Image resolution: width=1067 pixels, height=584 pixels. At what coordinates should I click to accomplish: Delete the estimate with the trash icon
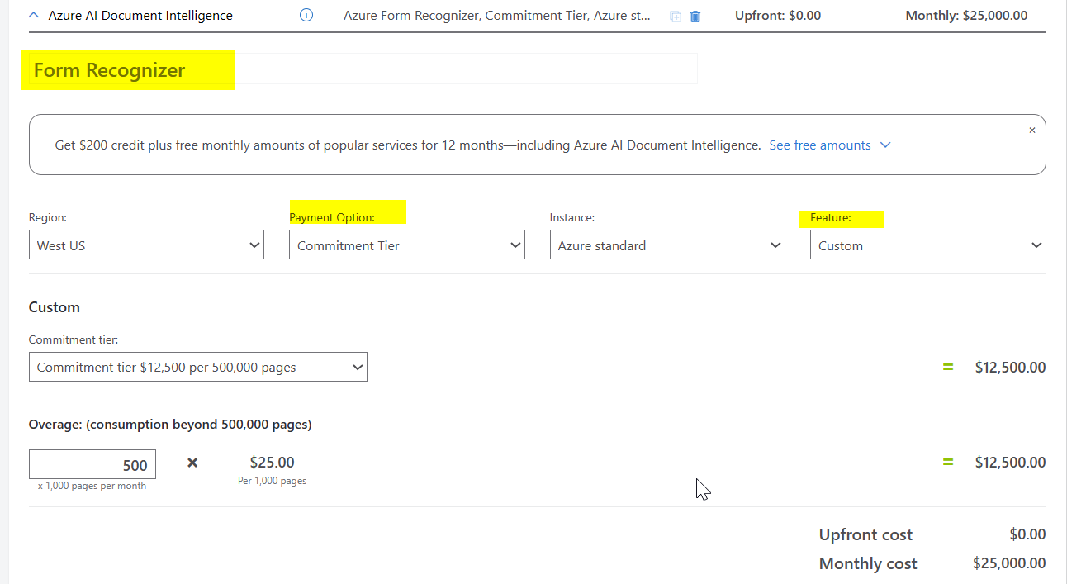point(695,17)
